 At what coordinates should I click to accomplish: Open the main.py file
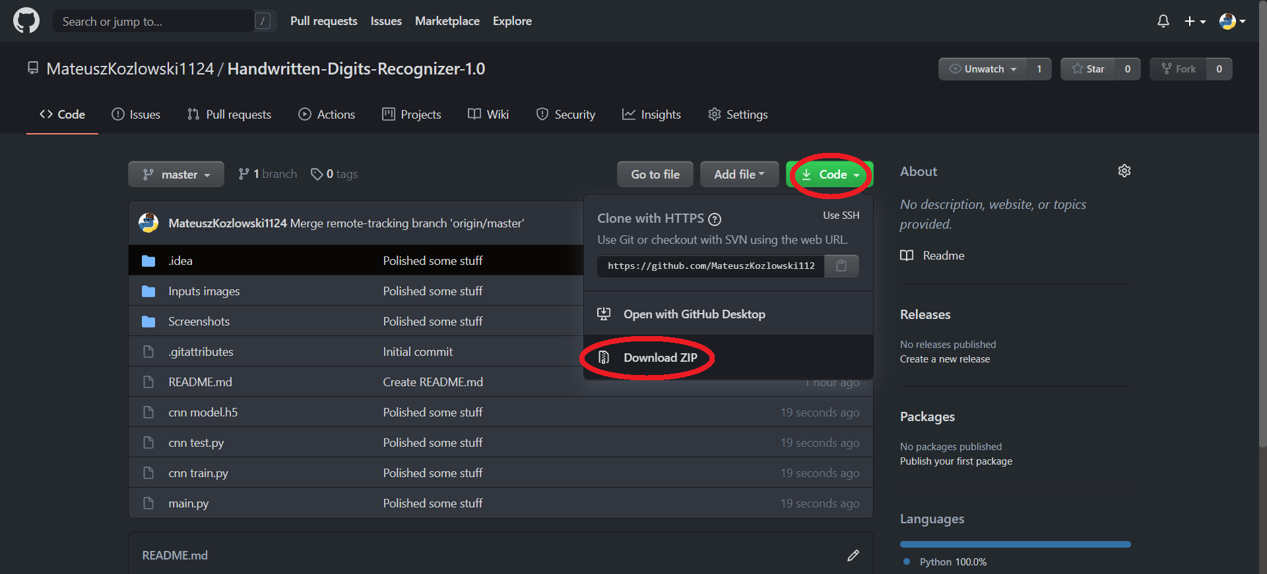coord(188,503)
